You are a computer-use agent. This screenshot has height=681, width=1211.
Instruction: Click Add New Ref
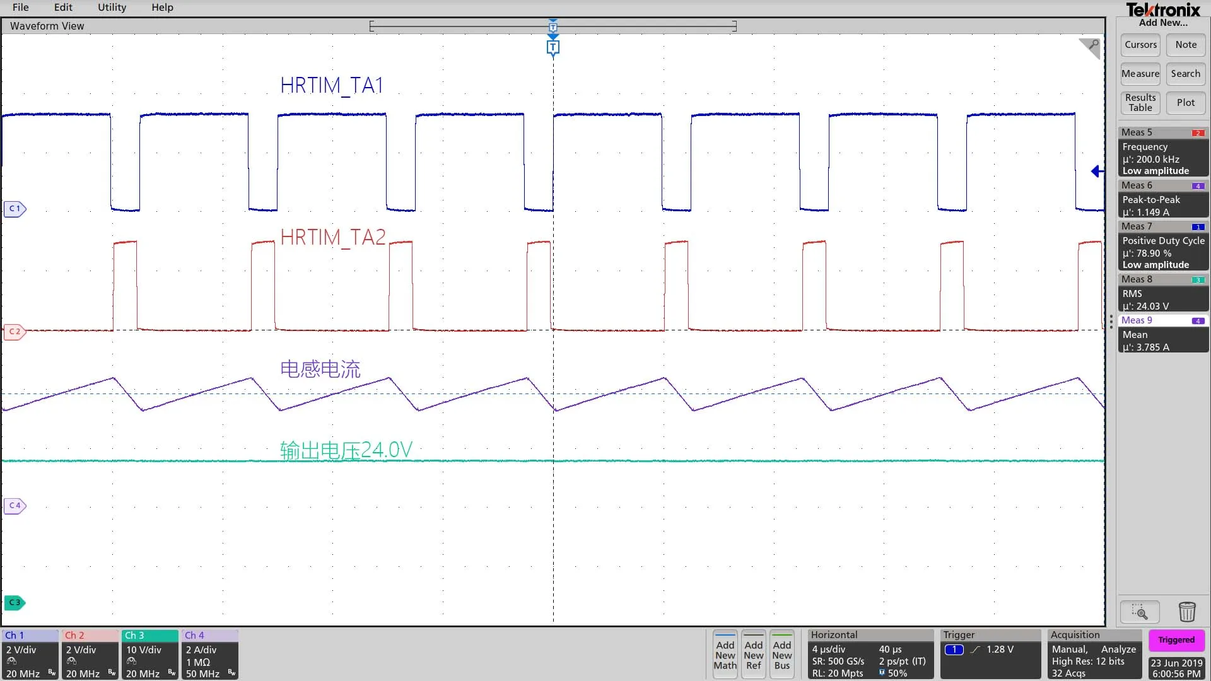[x=753, y=655]
